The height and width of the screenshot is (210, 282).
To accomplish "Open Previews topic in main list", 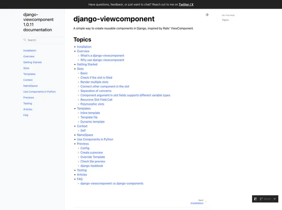I will point(83,144).
